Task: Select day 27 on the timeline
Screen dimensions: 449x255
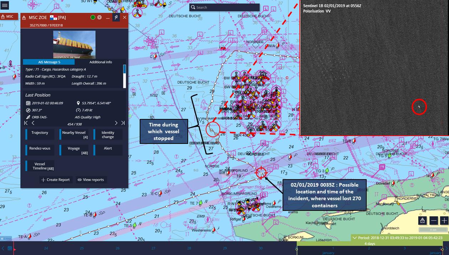Action: tap(153, 248)
